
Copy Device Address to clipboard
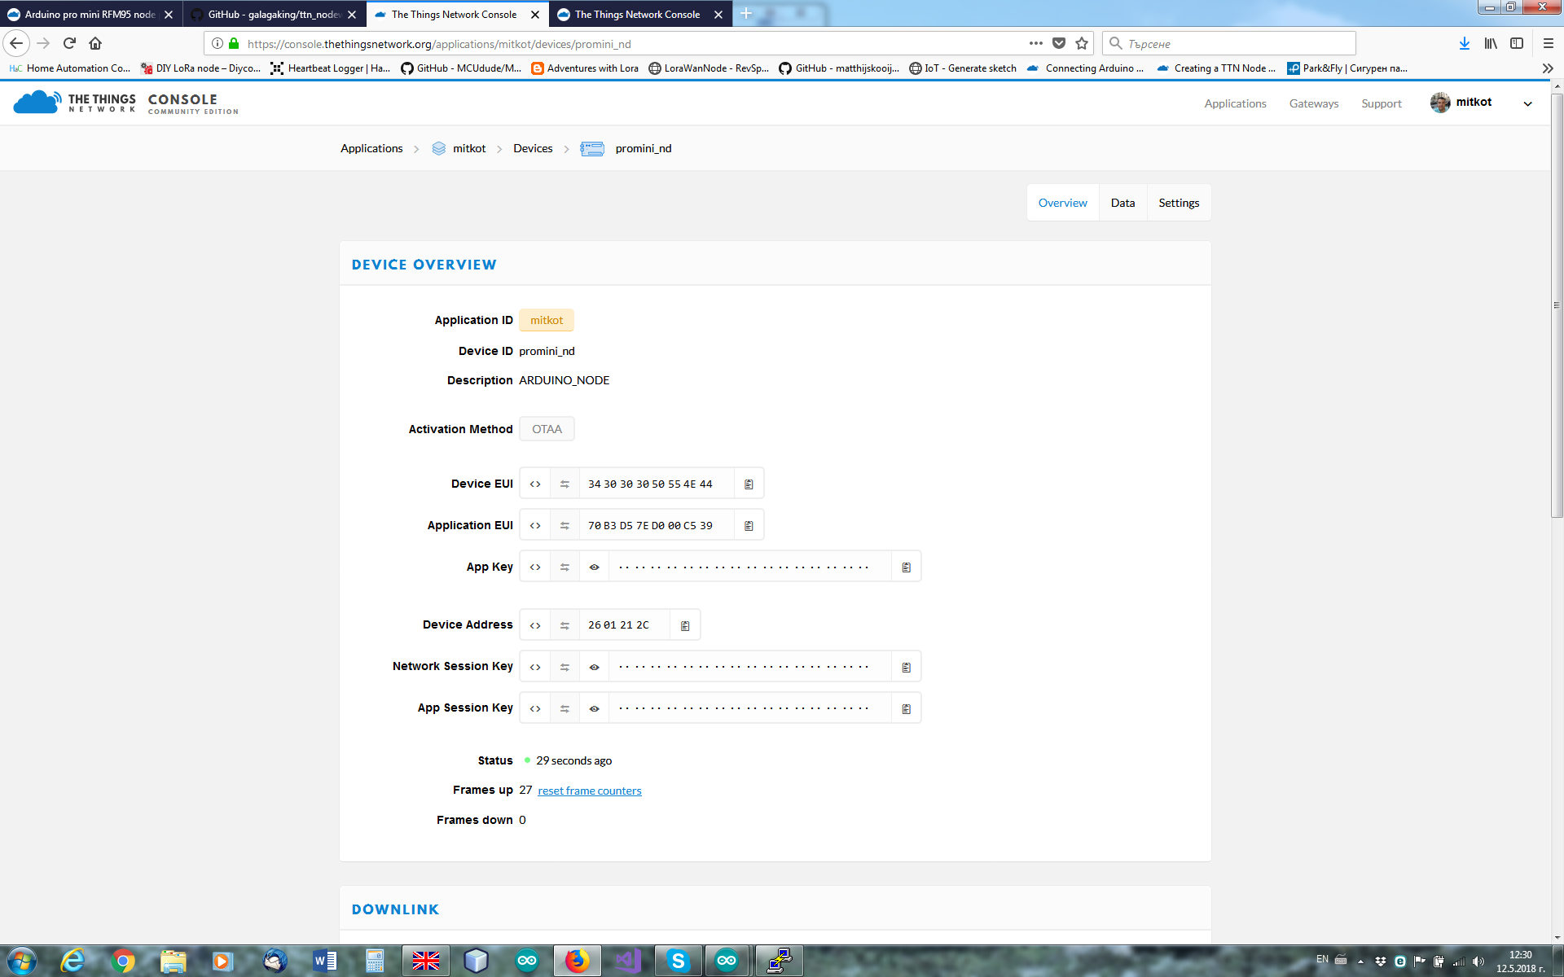685,624
